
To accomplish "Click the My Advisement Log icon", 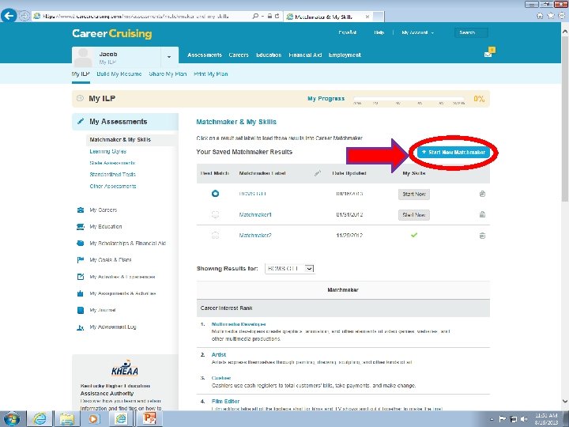I will 80,327.
